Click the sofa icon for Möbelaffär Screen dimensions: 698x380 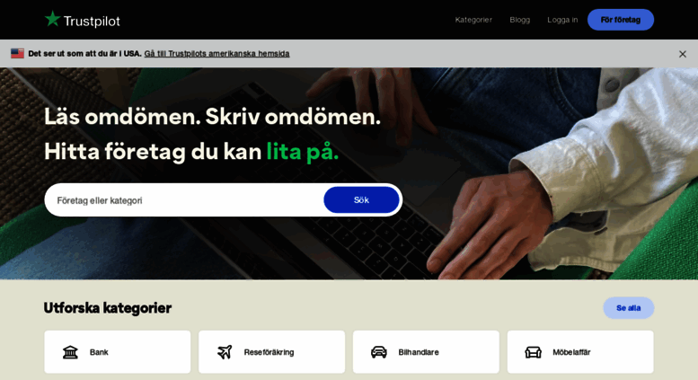pos(534,352)
